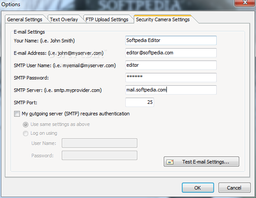Go to FTP Upload Settings tab

tap(107, 19)
